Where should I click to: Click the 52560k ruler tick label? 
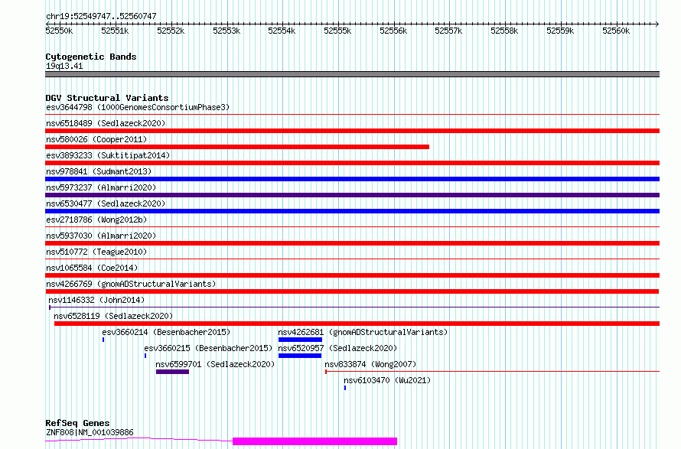click(x=616, y=31)
